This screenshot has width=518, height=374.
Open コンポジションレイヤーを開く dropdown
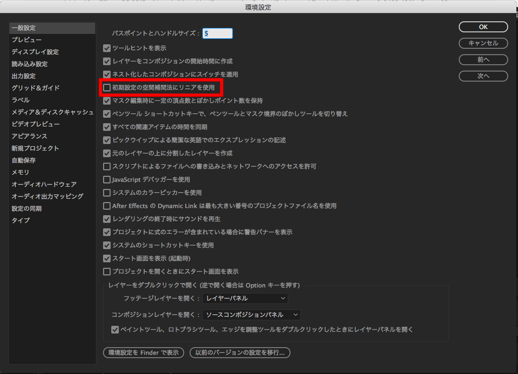252,315
